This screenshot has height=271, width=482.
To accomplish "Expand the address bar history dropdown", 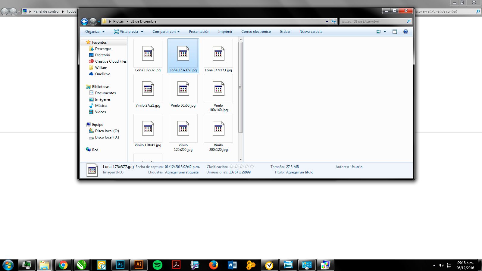I will [x=327, y=21].
